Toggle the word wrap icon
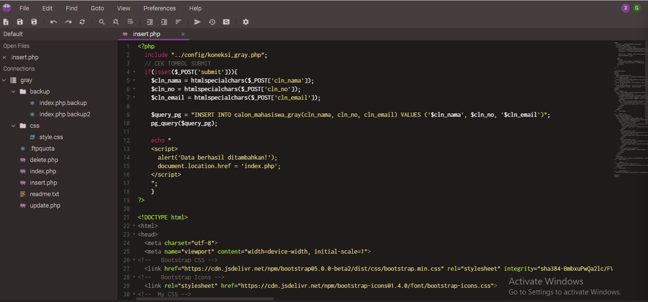Screen dimensions: 648x302 pos(130,22)
